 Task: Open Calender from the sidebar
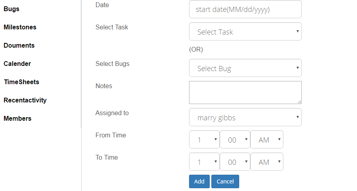[17, 64]
